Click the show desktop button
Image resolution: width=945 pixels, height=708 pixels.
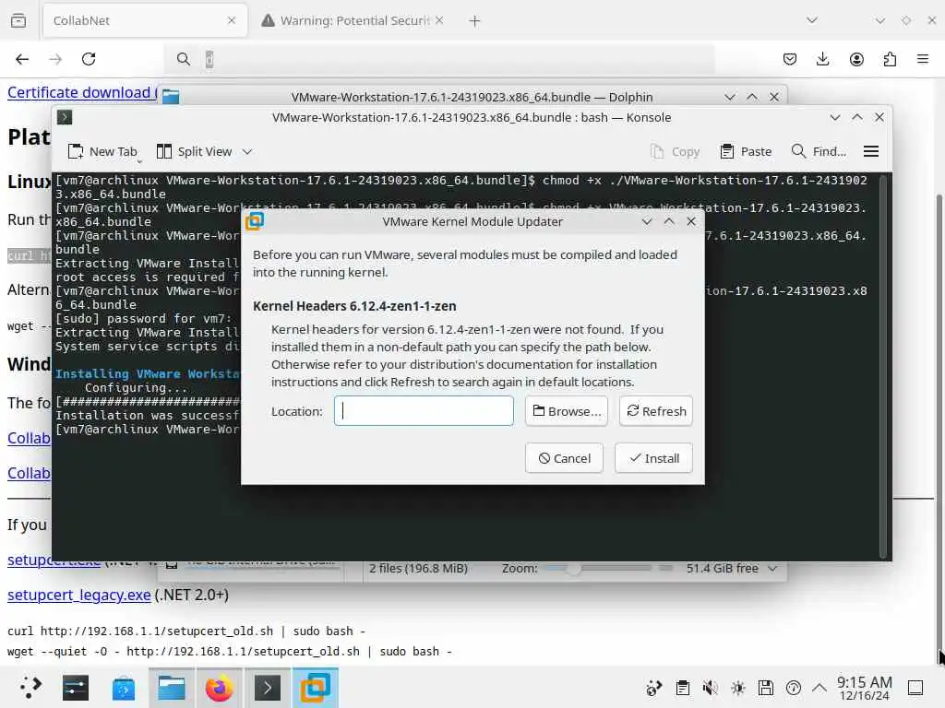tap(915, 688)
